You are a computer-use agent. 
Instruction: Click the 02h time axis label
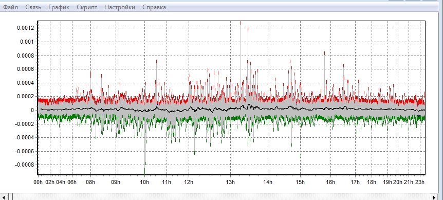[x=50, y=182]
